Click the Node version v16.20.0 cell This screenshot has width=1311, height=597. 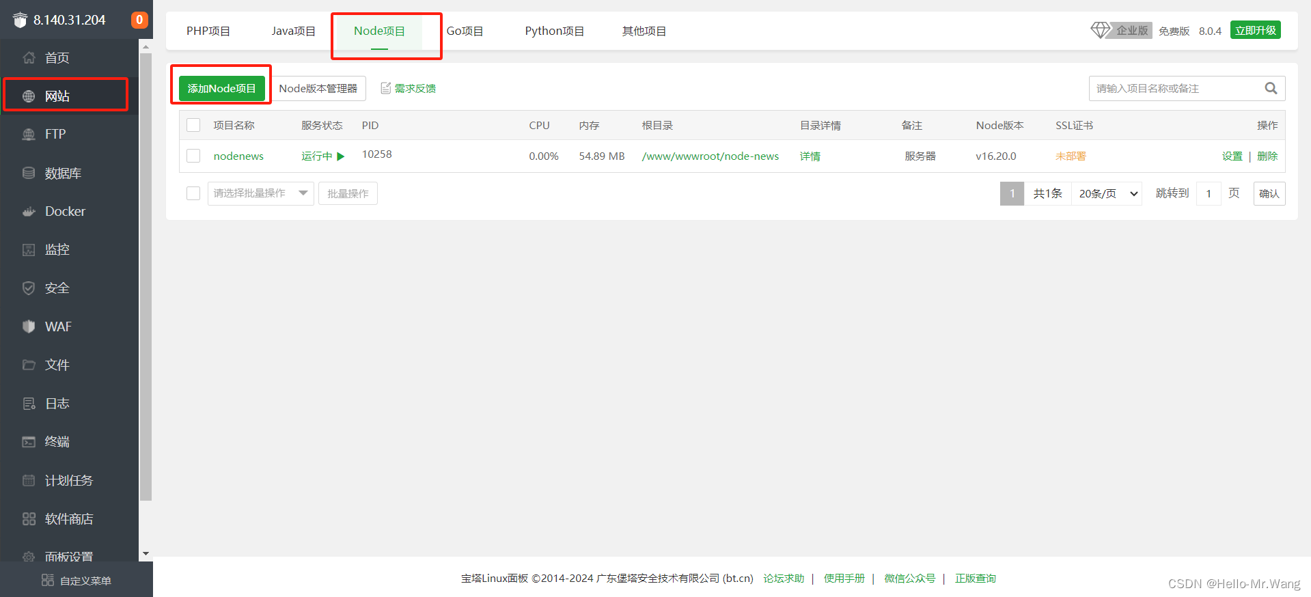(x=996, y=156)
